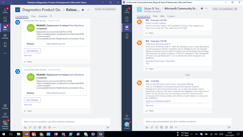Reply to the 9:15 AM release post
Image resolution: width=243 pixels, height=137 pixels.
coord(28,62)
